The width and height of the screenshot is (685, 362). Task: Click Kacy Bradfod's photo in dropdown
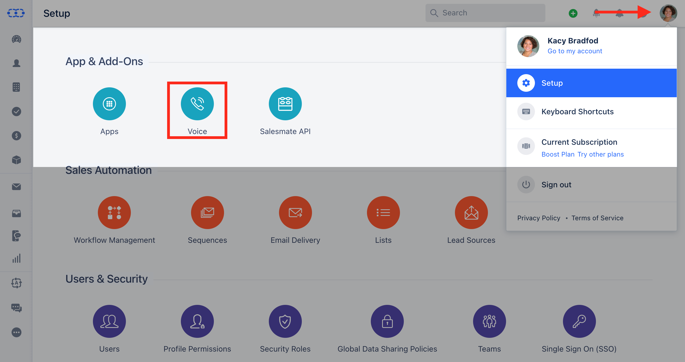pyautogui.click(x=528, y=46)
